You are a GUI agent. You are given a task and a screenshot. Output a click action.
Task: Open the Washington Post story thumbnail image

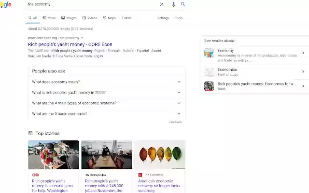pos(107,154)
